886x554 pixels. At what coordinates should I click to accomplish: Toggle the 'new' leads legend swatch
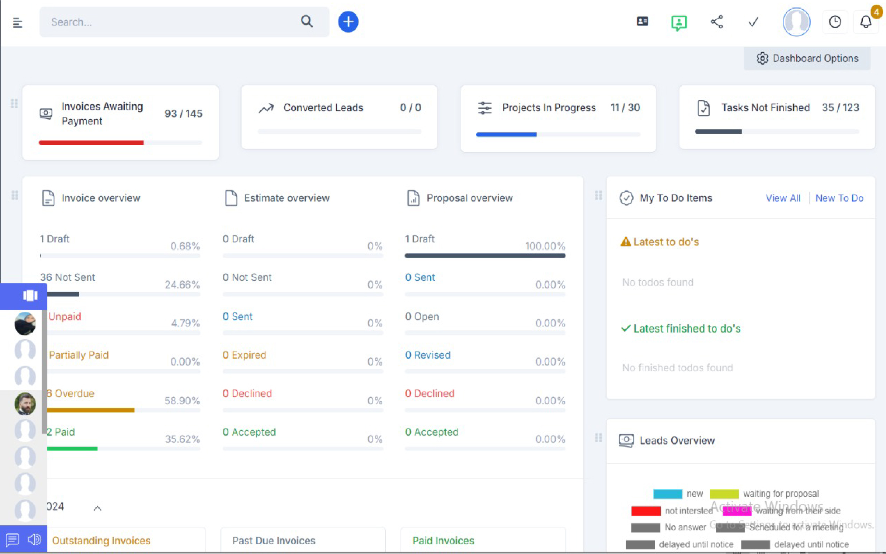coord(668,493)
